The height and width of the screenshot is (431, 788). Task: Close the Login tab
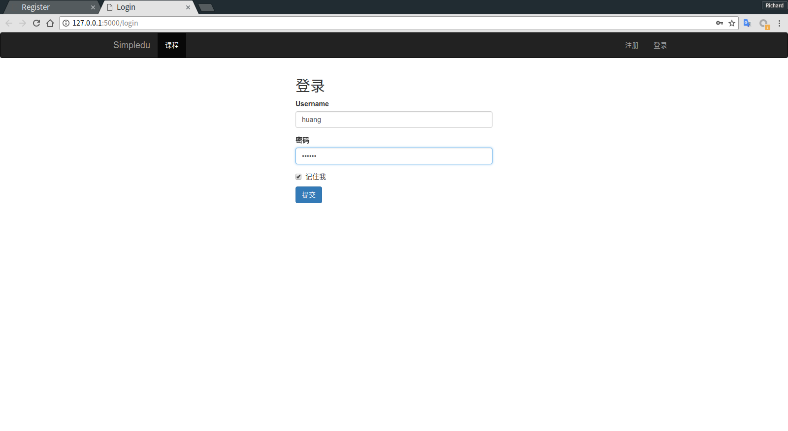click(x=188, y=7)
